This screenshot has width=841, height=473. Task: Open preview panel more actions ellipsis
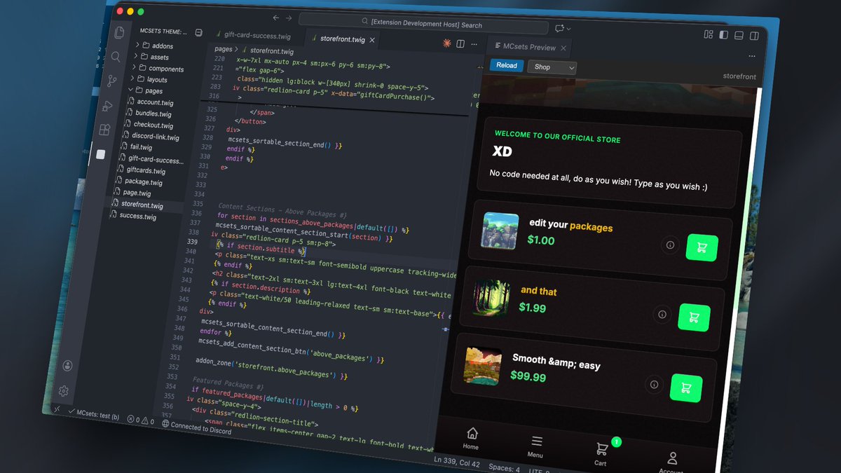[752, 56]
